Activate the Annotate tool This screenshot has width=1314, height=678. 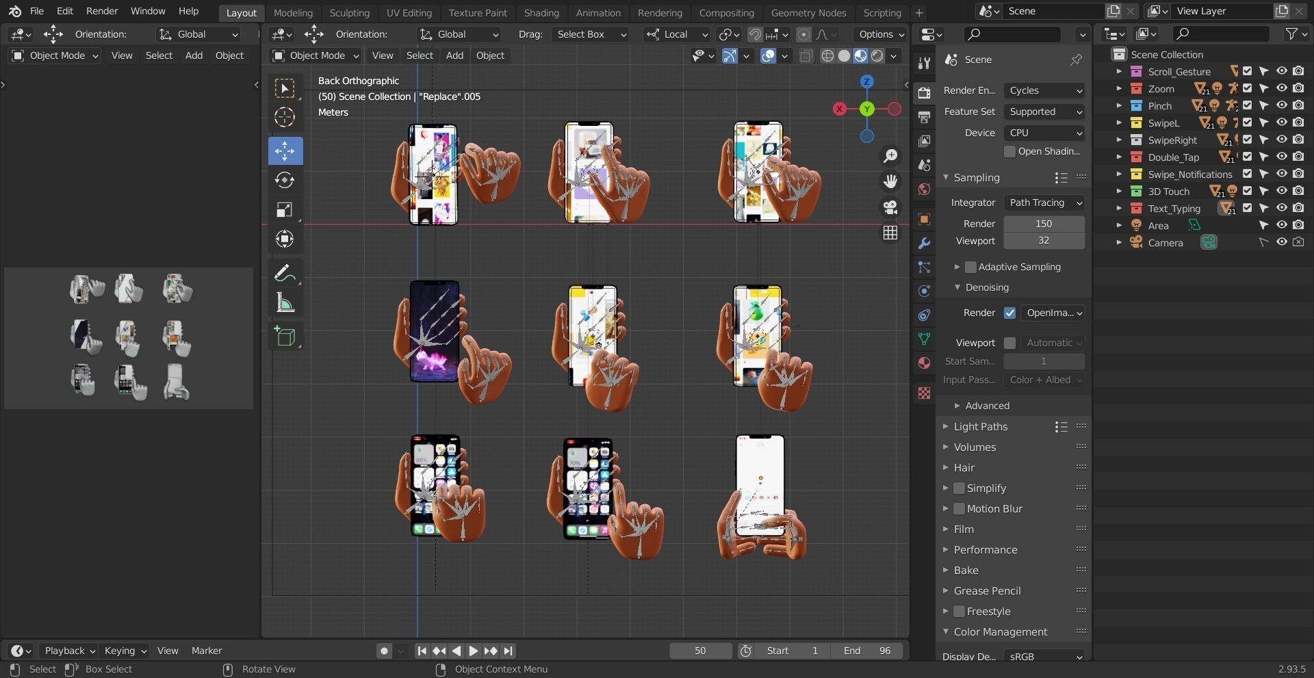tap(285, 273)
